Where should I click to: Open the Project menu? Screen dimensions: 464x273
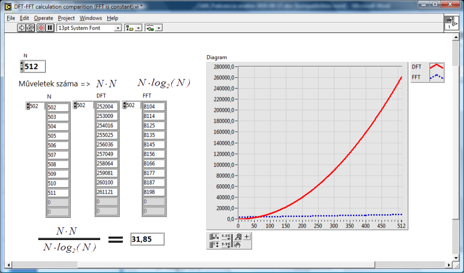tap(67, 18)
